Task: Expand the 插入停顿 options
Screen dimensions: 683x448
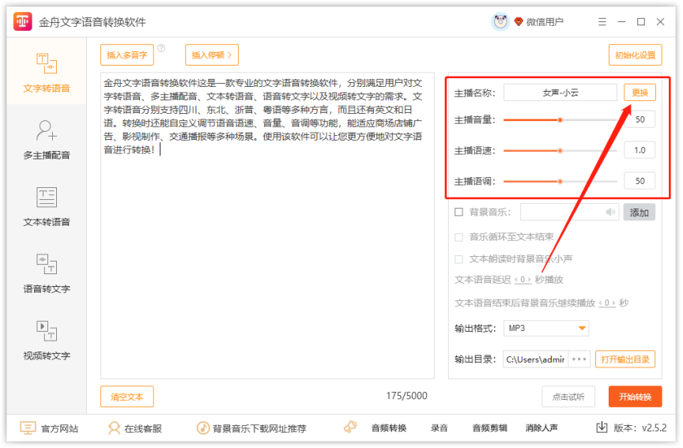Action: [x=211, y=55]
